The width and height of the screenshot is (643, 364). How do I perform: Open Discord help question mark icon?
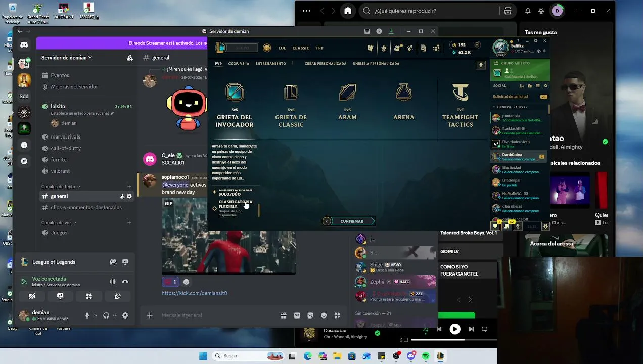pyautogui.click(x=379, y=31)
